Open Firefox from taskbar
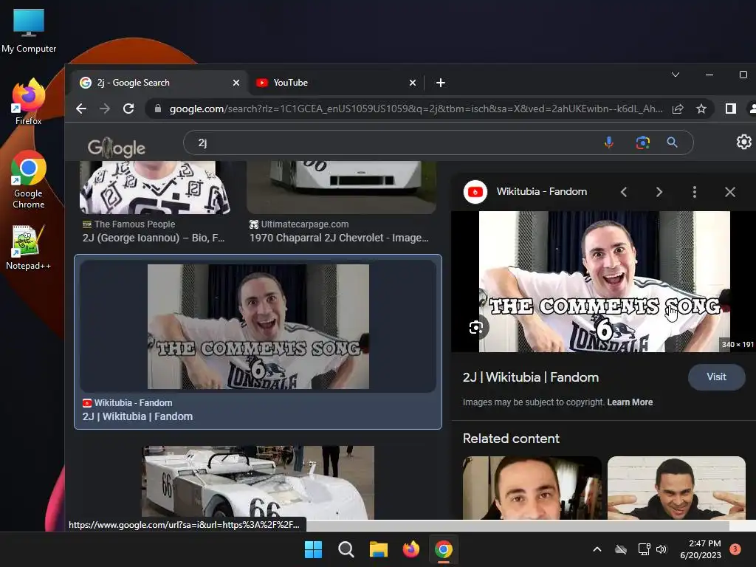This screenshot has width=756, height=567. pos(410,549)
